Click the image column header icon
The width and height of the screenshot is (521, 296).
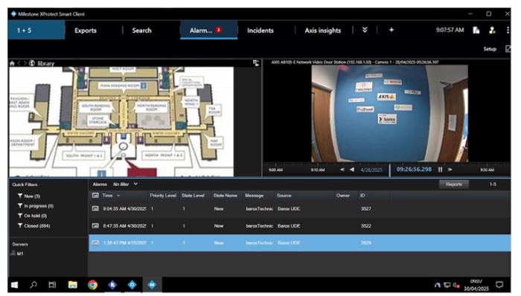click(95, 196)
